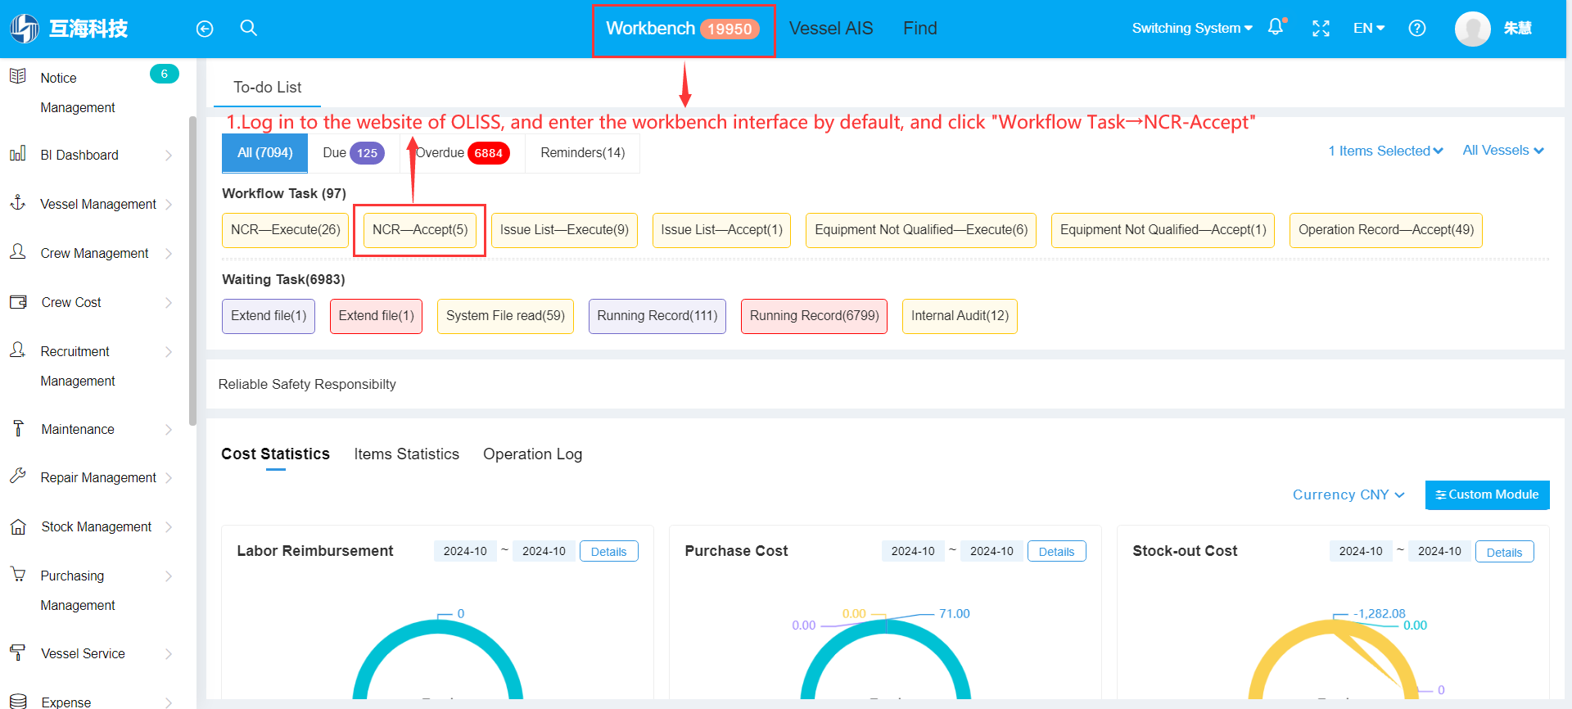Open Internal Audit(12) task
This screenshot has height=709, width=1572.
[960, 316]
